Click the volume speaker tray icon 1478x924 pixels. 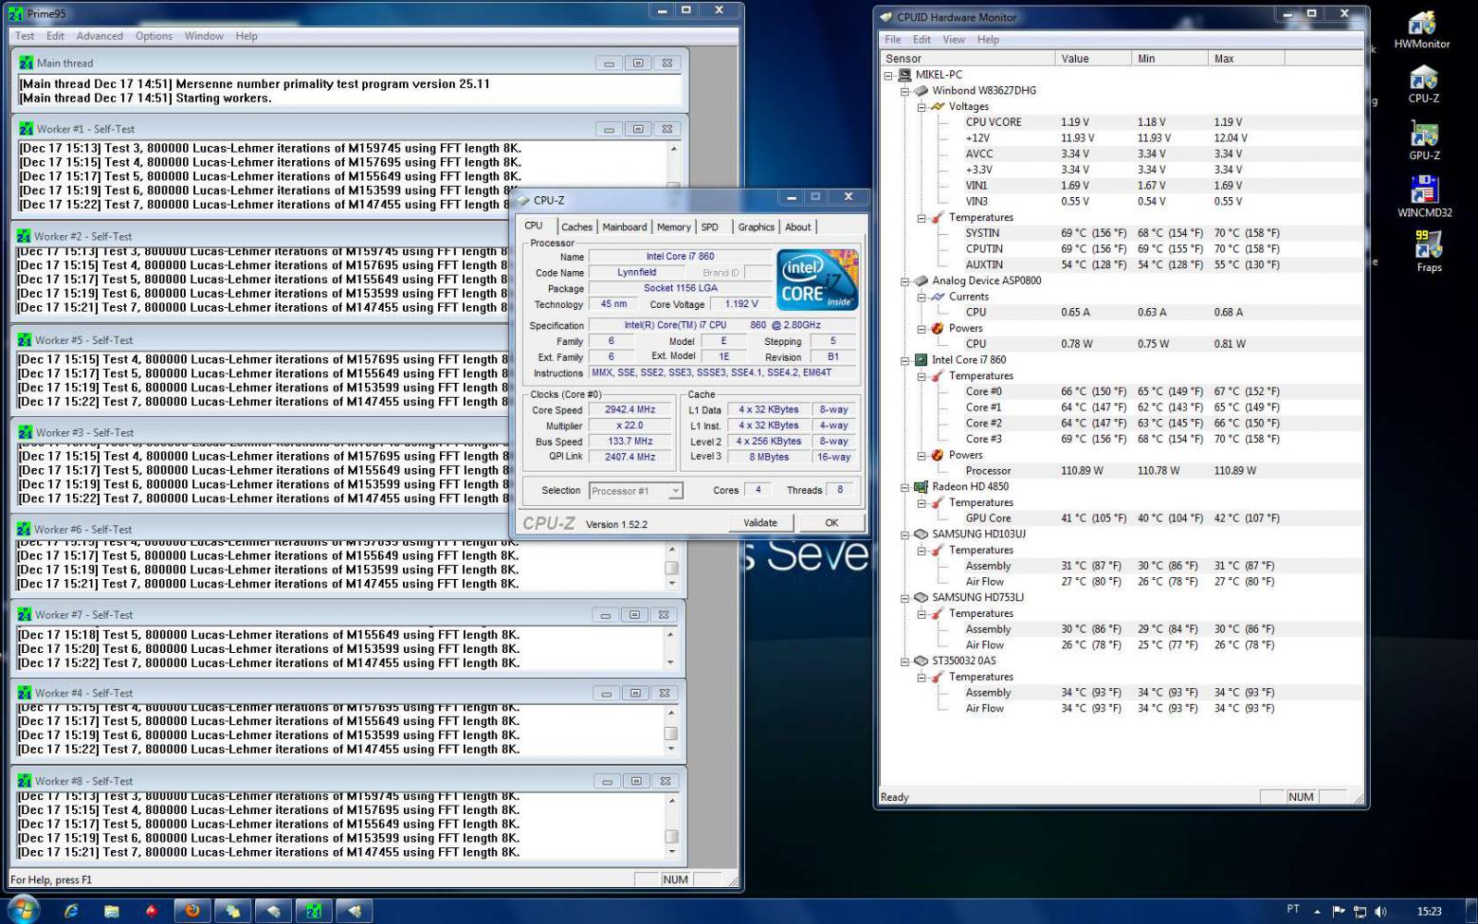pos(1380,912)
